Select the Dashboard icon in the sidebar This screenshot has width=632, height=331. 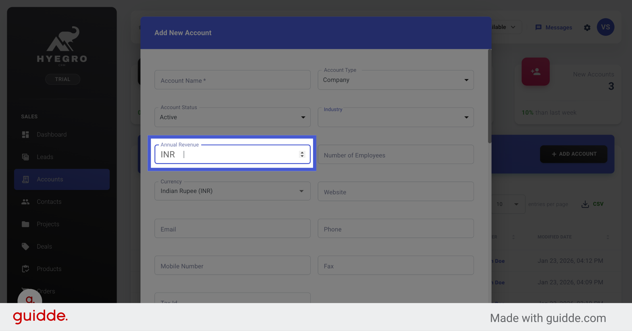tap(25, 134)
